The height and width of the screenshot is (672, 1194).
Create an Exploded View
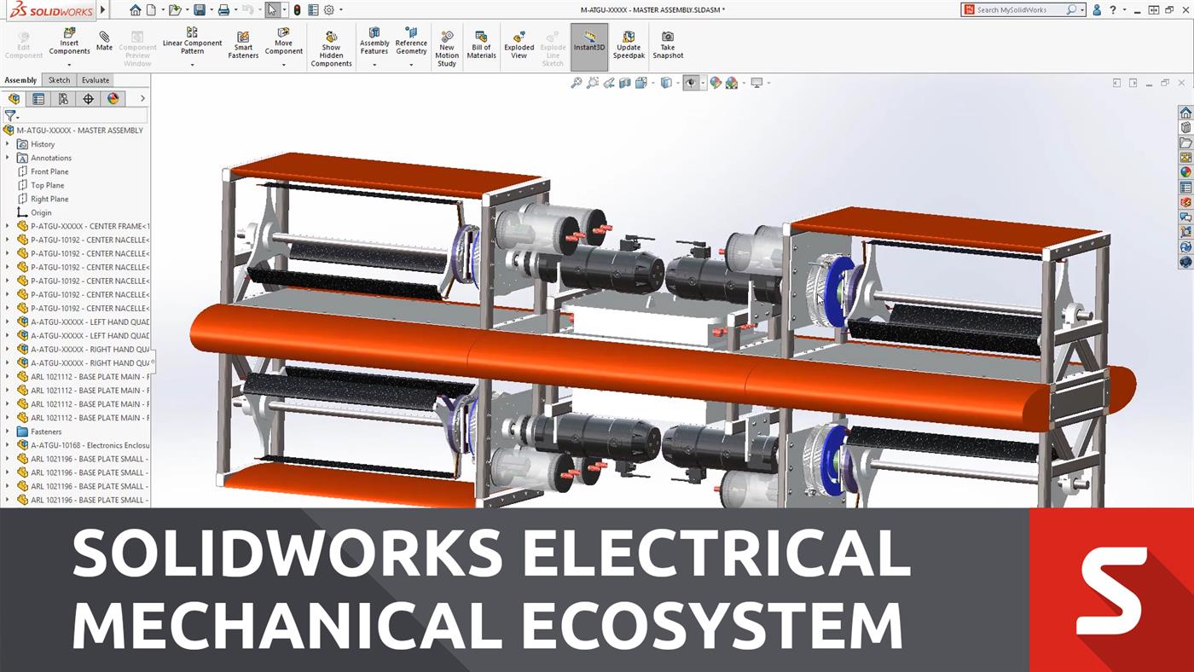coord(519,44)
